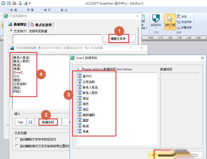Viewport: 207px width, 159px height.
Task: Select the 地址 data field in list
Action: click(83, 98)
